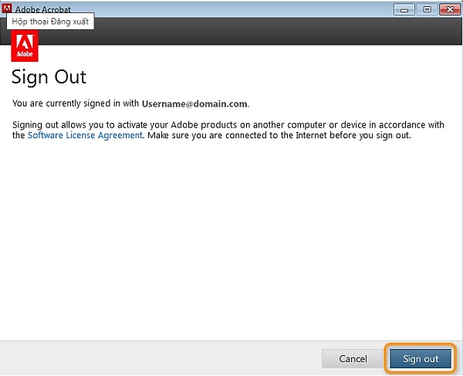Click the Adobe Acrobat window title text
This screenshot has width=463, height=376.
click(43, 9)
